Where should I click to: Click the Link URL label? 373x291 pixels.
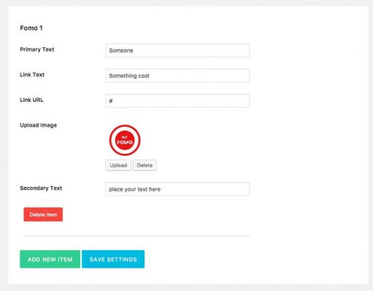(x=31, y=100)
